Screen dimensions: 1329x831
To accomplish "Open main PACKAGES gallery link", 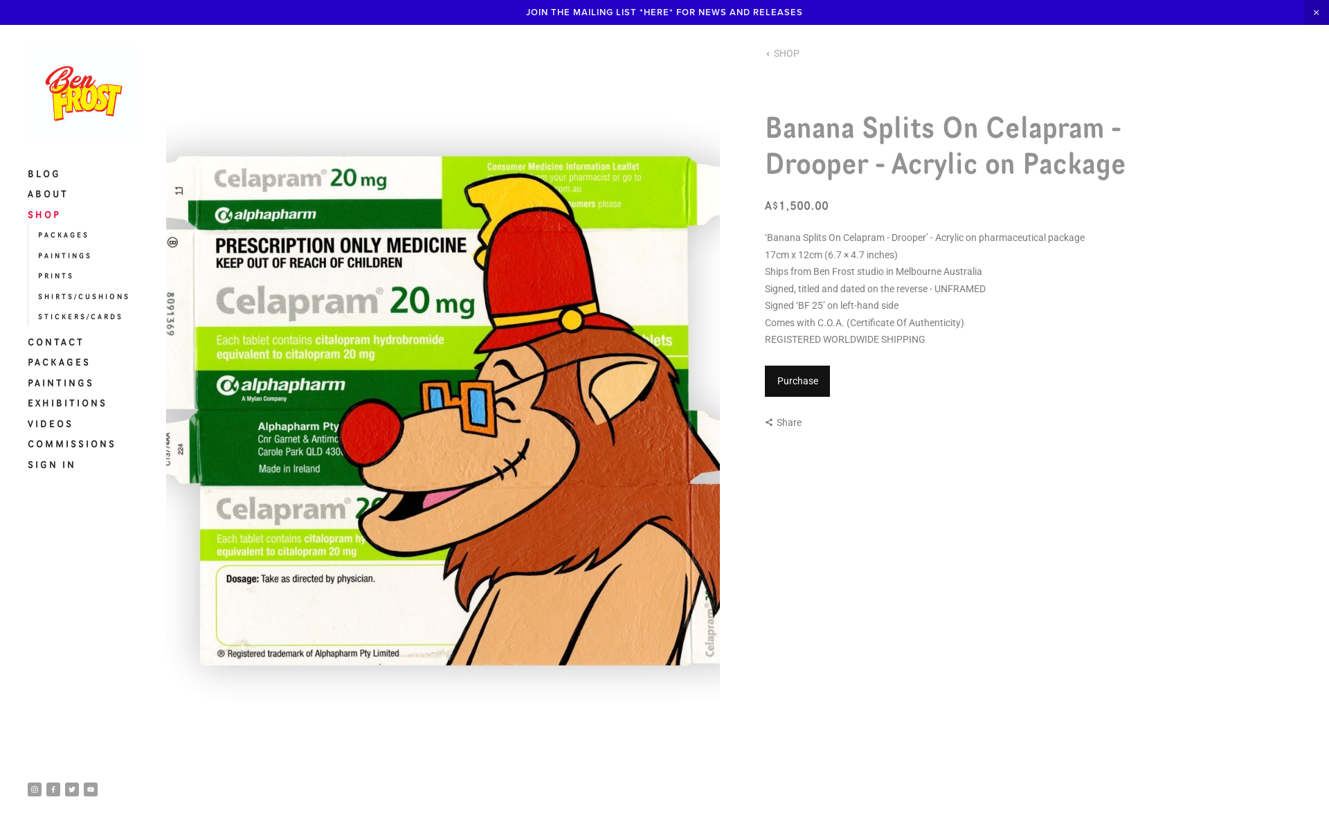I will coord(59,362).
